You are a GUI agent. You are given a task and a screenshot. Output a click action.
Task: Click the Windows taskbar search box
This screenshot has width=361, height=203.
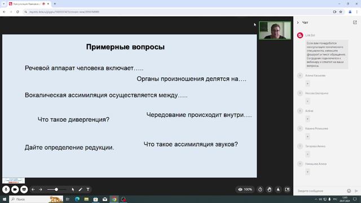[x=36, y=199]
